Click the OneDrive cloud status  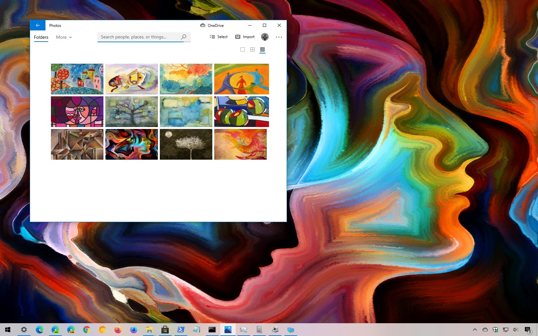[212, 25]
